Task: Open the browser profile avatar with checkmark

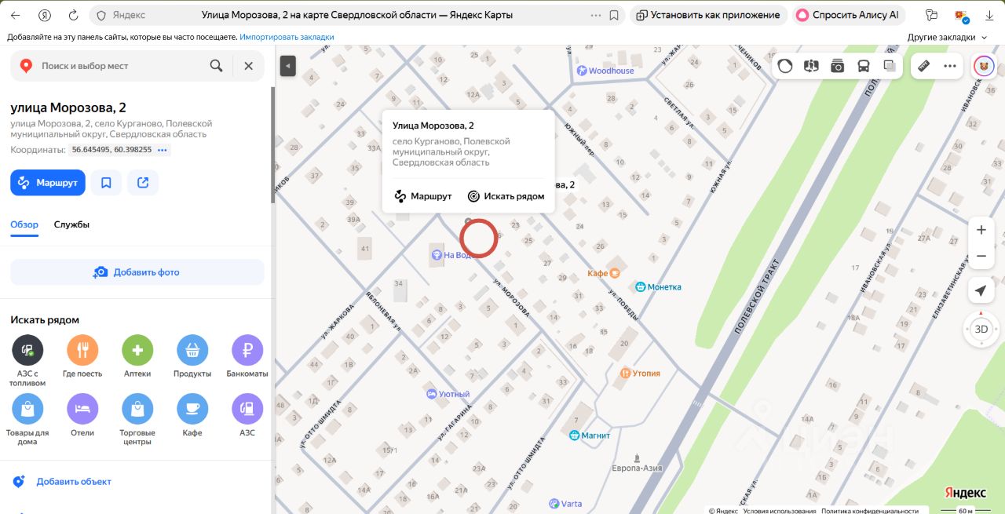Action: (961, 15)
